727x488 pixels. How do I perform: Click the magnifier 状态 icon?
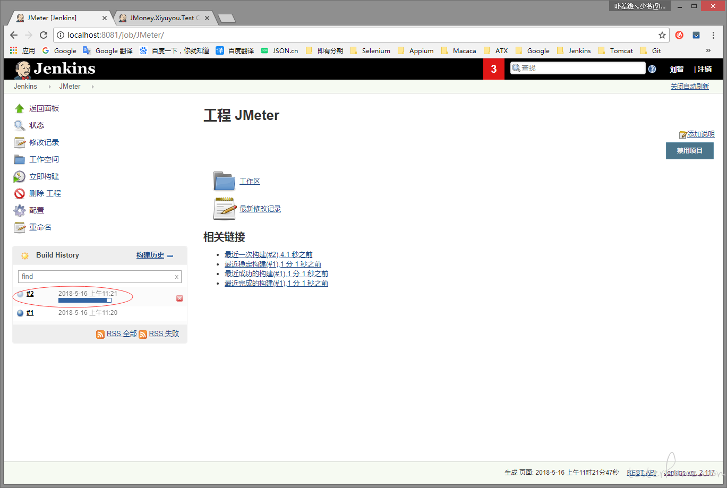[x=20, y=125]
